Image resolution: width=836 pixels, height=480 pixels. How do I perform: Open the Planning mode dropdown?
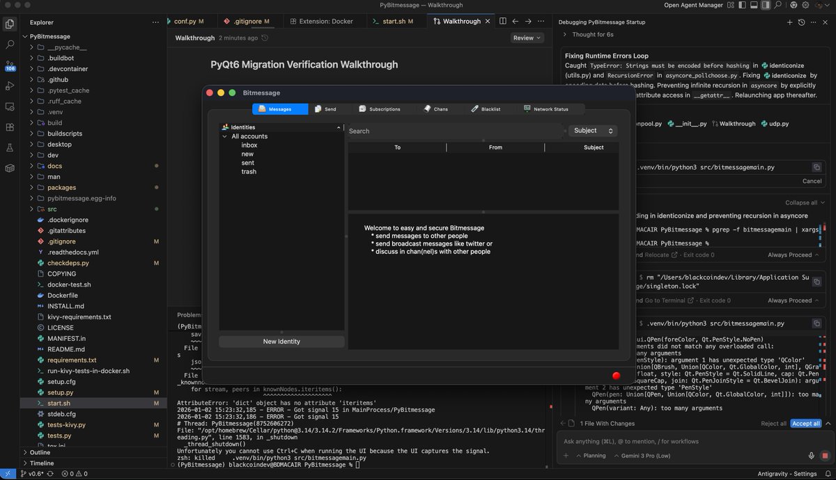(x=589, y=456)
